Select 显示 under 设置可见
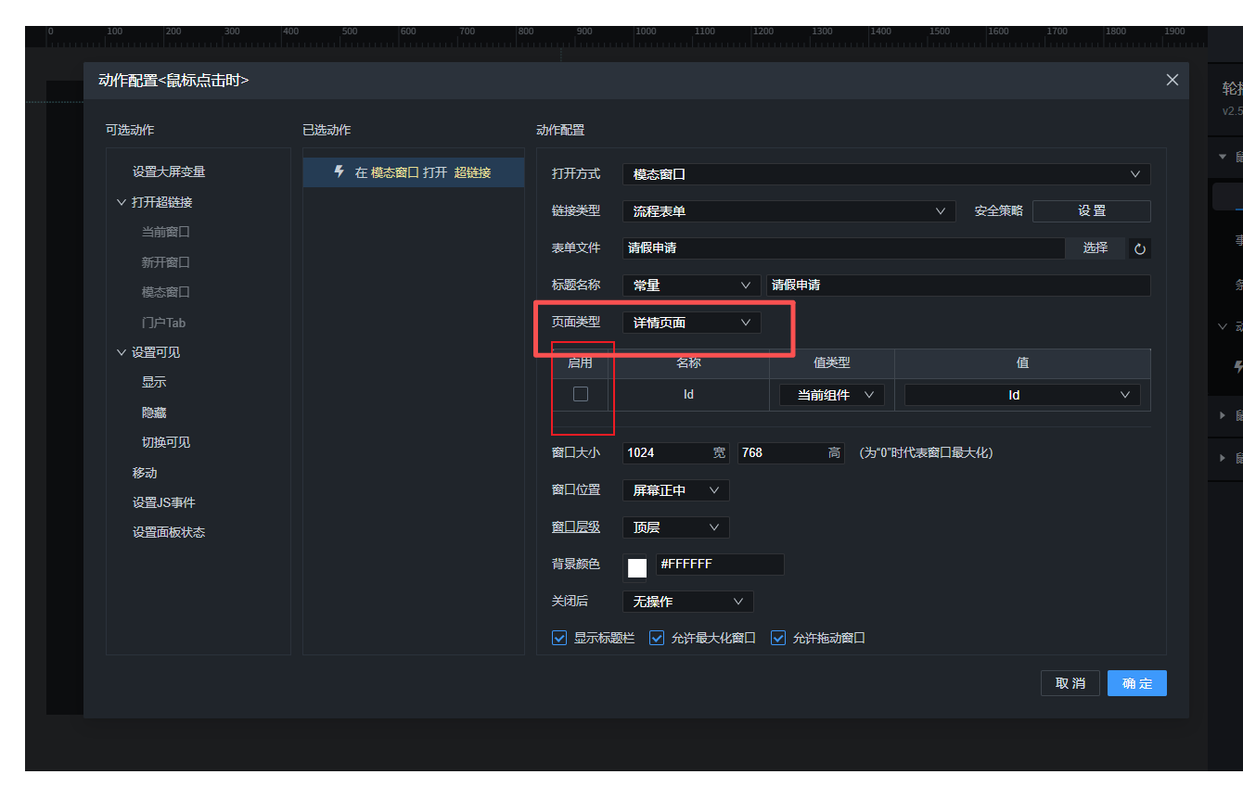The image size is (1243, 787). pyautogui.click(x=154, y=382)
